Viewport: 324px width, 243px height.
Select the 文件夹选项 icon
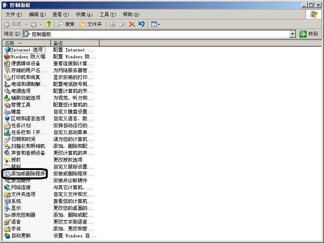(x=7, y=194)
